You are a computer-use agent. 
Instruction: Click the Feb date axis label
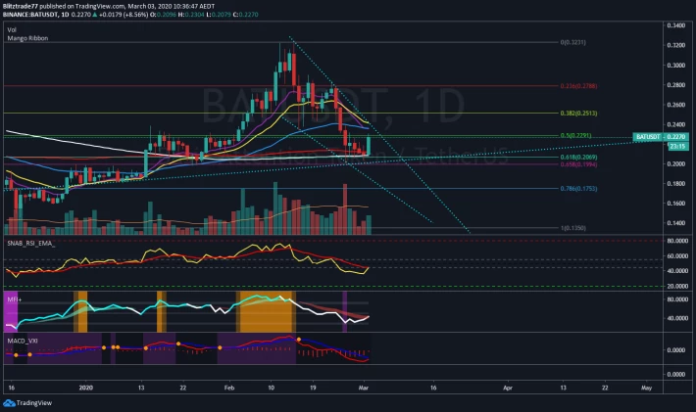click(229, 389)
